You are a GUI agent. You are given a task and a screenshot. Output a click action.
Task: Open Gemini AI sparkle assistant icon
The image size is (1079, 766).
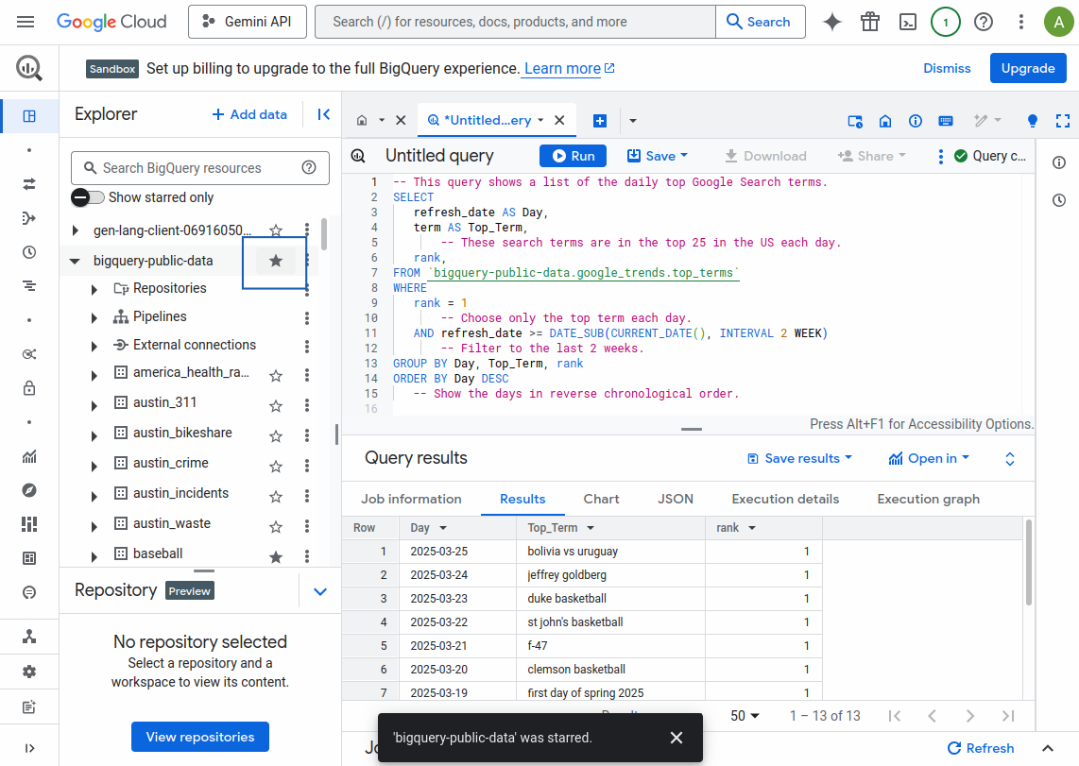click(x=832, y=22)
